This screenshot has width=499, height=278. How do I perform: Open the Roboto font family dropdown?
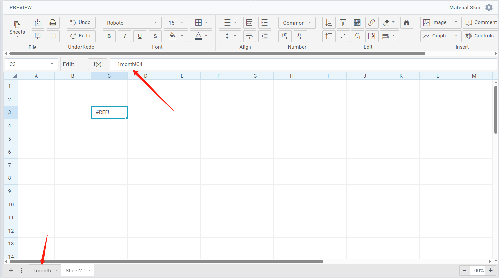[x=132, y=23]
